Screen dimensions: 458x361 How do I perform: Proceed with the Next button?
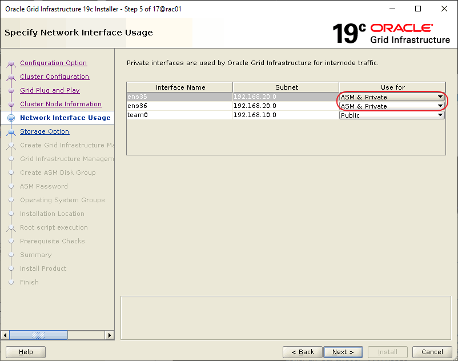(343, 352)
